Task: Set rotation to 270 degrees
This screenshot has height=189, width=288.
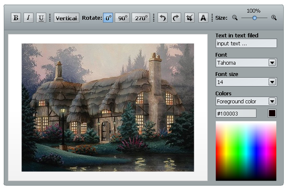Action: [x=141, y=18]
